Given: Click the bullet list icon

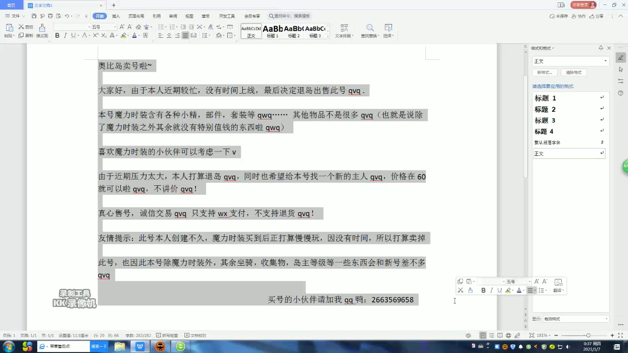Looking at the screenshot, I should tap(160, 26).
